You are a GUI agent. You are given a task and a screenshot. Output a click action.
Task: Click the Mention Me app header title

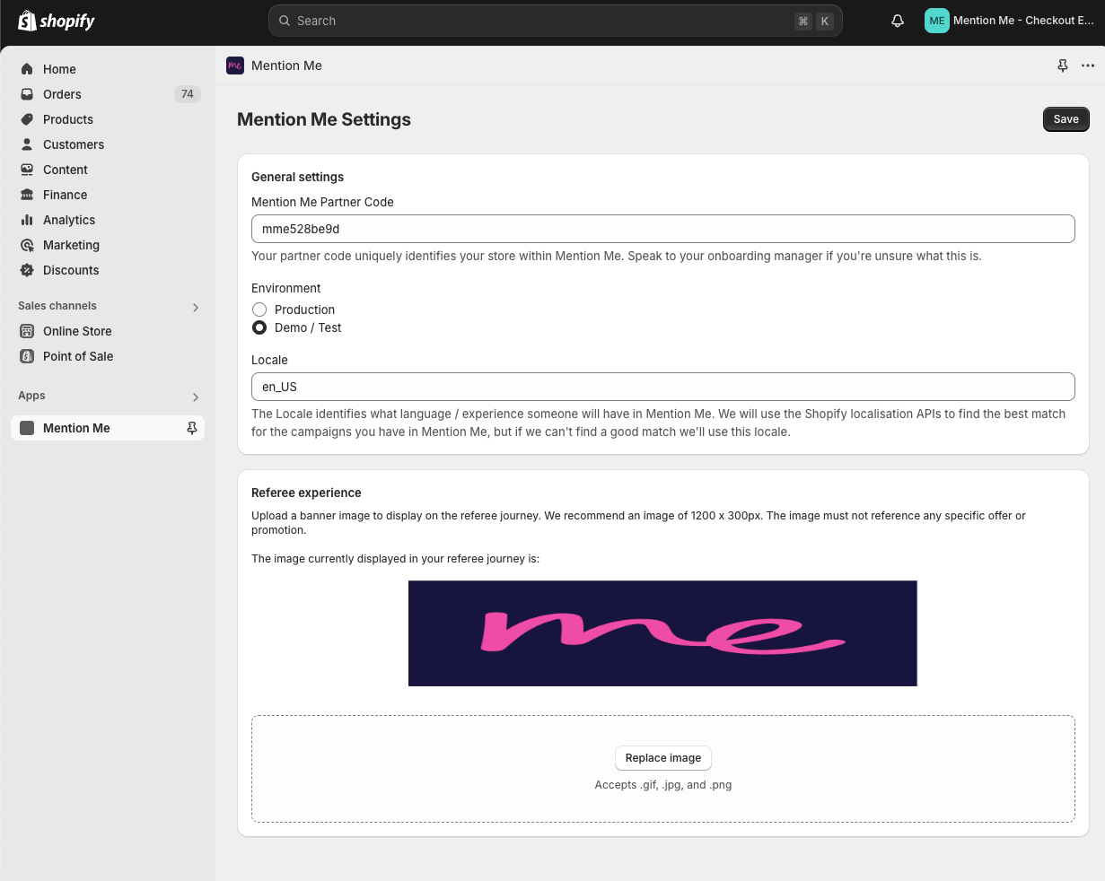[286, 65]
